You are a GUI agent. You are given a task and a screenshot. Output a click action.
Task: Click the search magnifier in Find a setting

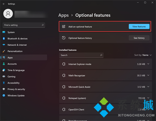(x=43, y=25)
